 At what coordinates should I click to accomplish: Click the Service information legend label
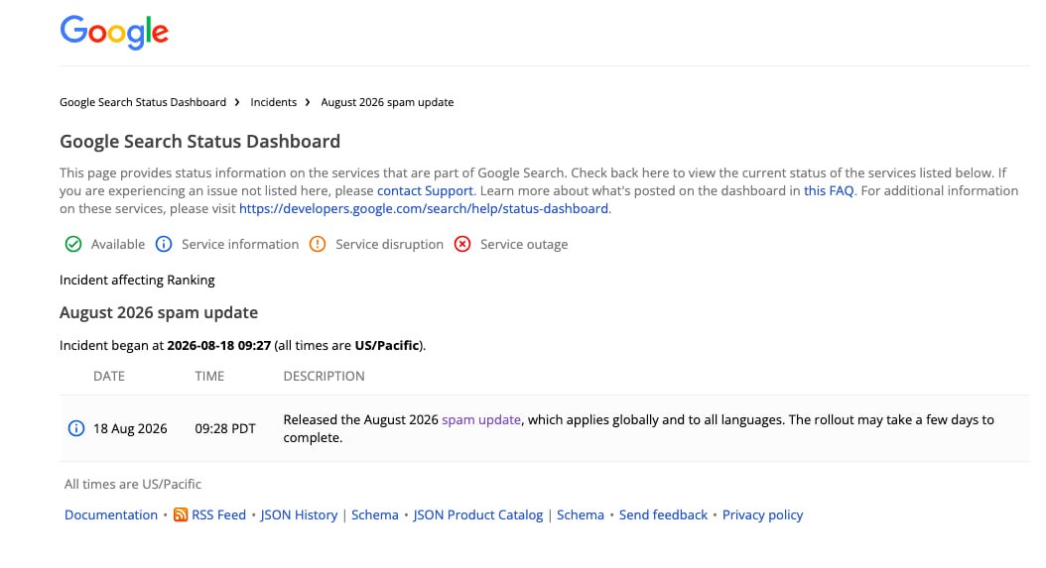[x=240, y=244]
